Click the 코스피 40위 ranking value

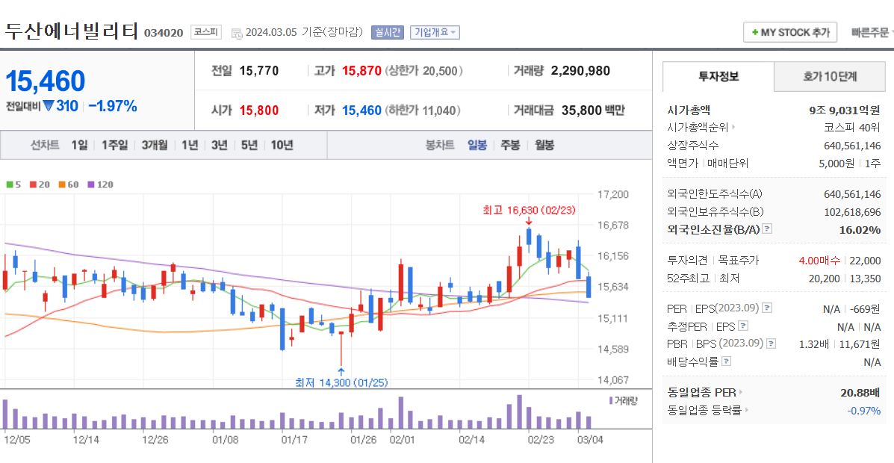click(x=853, y=127)
